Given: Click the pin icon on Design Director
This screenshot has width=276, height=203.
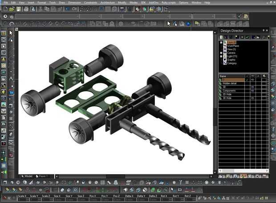Looking at the screenshot, I should pyautogui.click(x=264, y=30).
